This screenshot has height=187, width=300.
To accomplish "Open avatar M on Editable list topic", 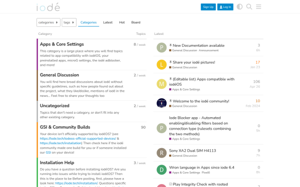I will coord(161,84).
